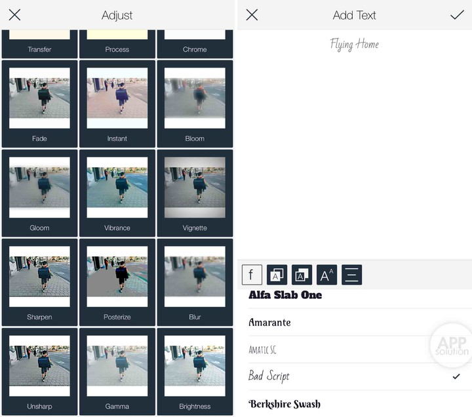Select the checked Bad Script font
Screen dimensions: 472x417
tap(269, 377)
